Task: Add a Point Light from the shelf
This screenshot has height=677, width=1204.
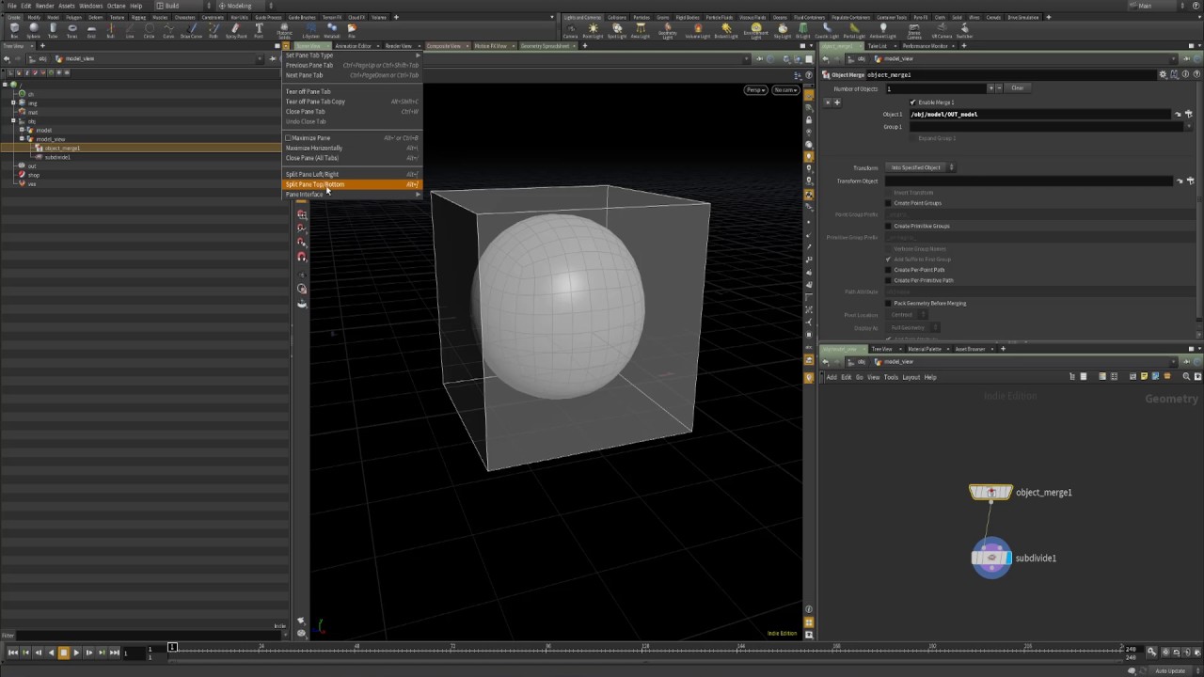Action: click(x=593, y=30)
